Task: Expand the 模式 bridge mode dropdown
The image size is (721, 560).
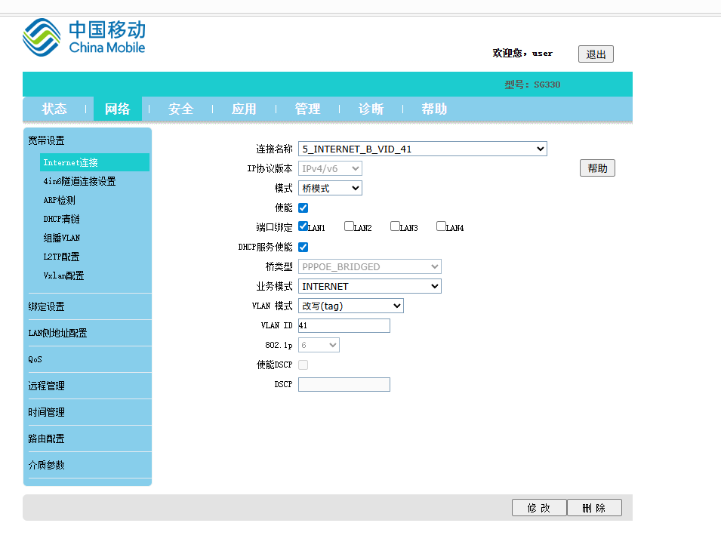Action: click(330, 188)
